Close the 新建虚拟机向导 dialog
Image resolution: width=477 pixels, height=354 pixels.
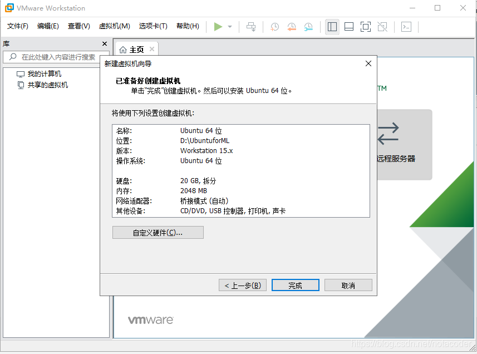point(368,63)
